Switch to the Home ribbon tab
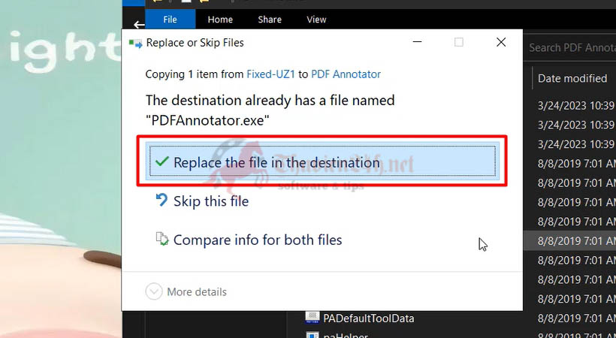Image resolution: width=616 pixels, height=338 pixels. pos(220,20)
